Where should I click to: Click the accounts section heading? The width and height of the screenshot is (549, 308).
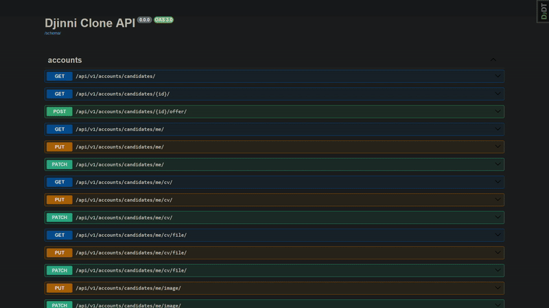coord(65,60)
